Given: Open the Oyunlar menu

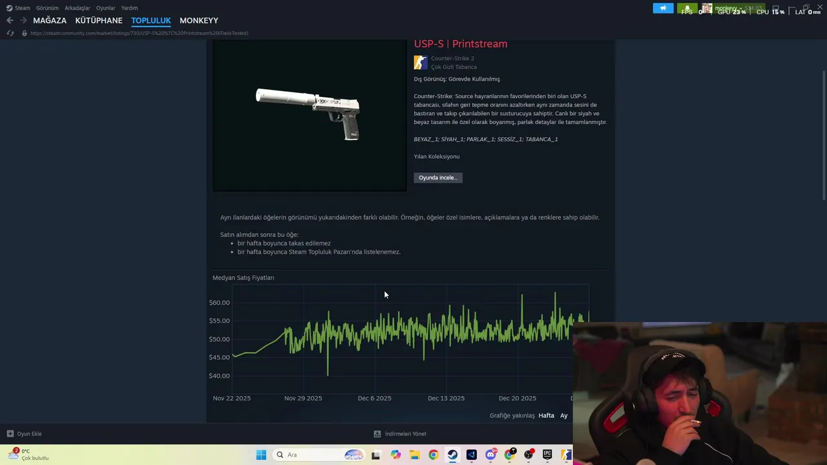Looking at the screenshot, I should [x=106, y=8].
